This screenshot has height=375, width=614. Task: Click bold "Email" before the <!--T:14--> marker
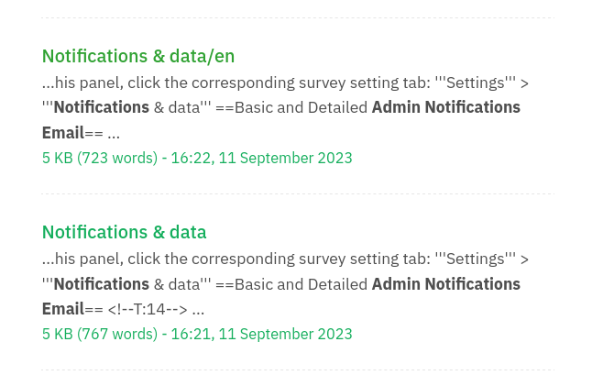pos(62,309)
